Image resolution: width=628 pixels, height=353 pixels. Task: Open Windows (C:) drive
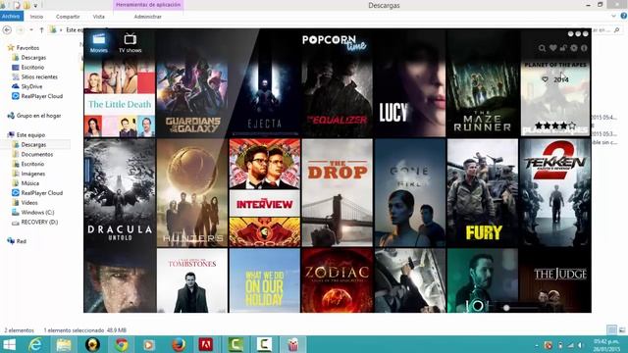coord(37,213)
